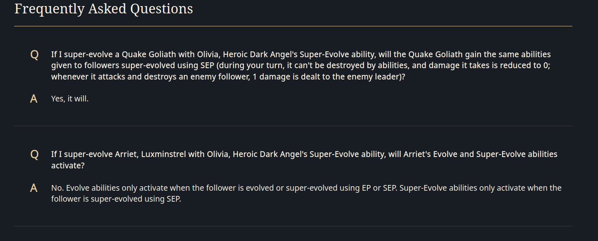Click the "Yes, it will." answer

coord(70,98)
